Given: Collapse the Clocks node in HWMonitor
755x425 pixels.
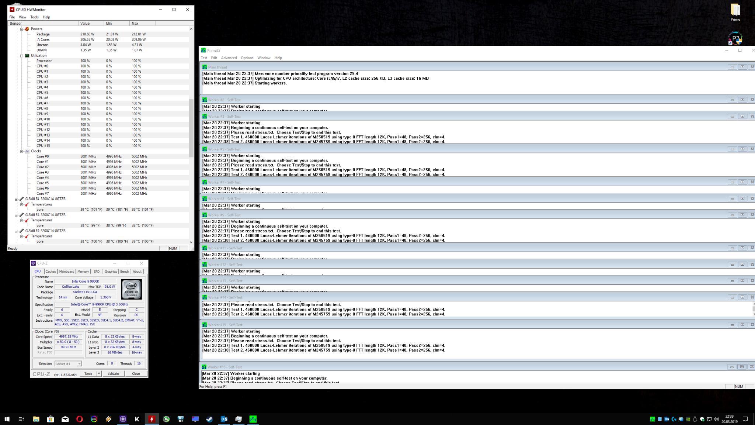Looking at the screenshot, I should 21,151.
